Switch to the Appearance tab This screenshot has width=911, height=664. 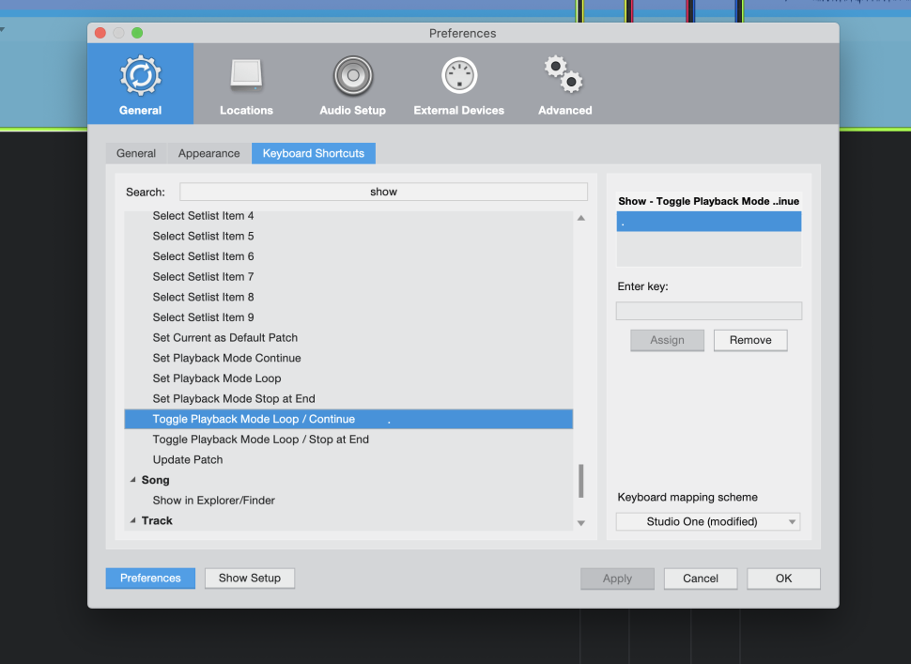(x=208, y=153)
